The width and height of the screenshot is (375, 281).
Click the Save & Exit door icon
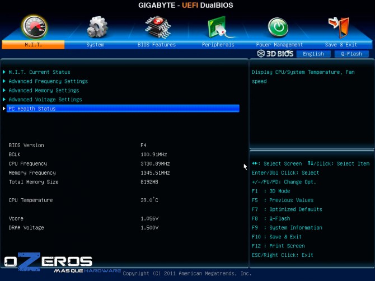point(339,27)
